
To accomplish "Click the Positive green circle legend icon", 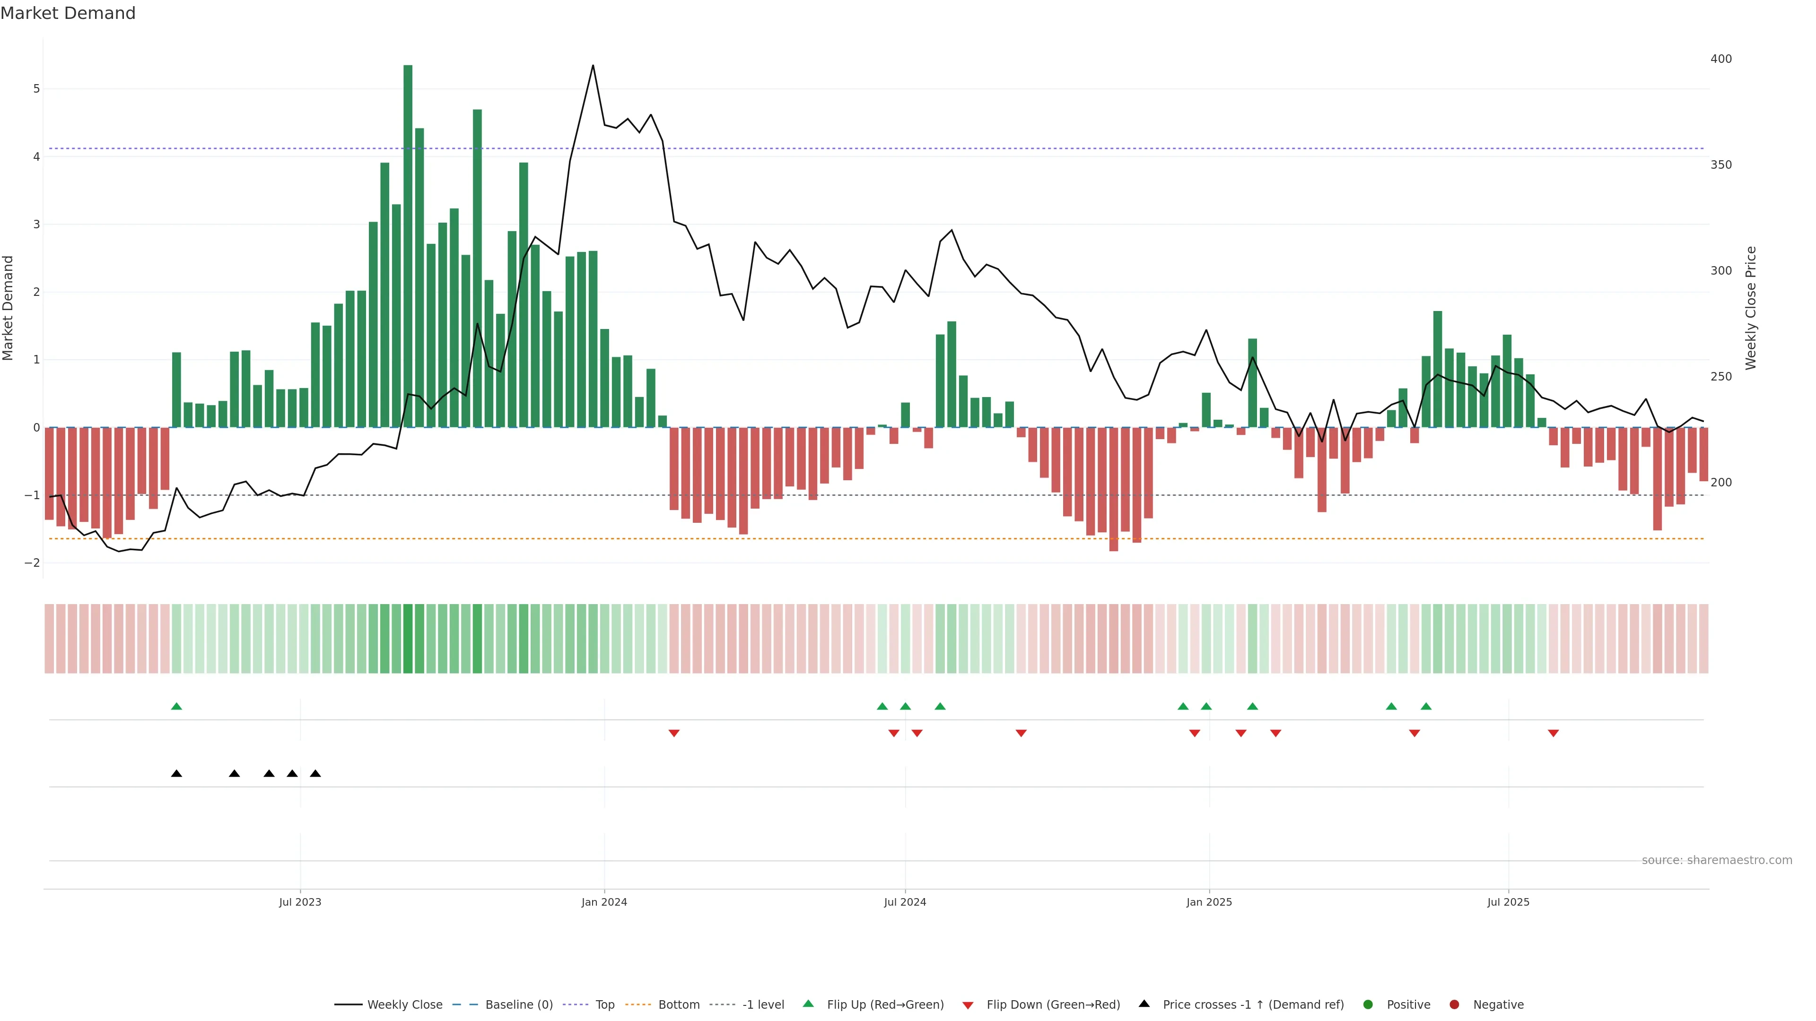I will click(1368, 1005).
